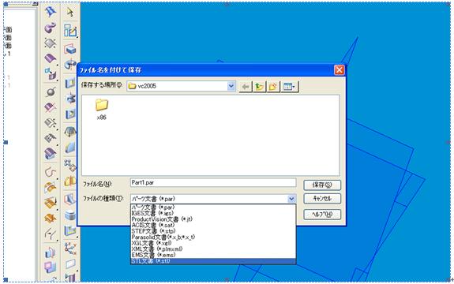
Task: Pick the orange surface with arrow icon
Action: tap(50, 203)
